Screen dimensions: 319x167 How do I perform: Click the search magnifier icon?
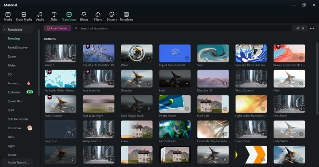[x=76, y=28]
